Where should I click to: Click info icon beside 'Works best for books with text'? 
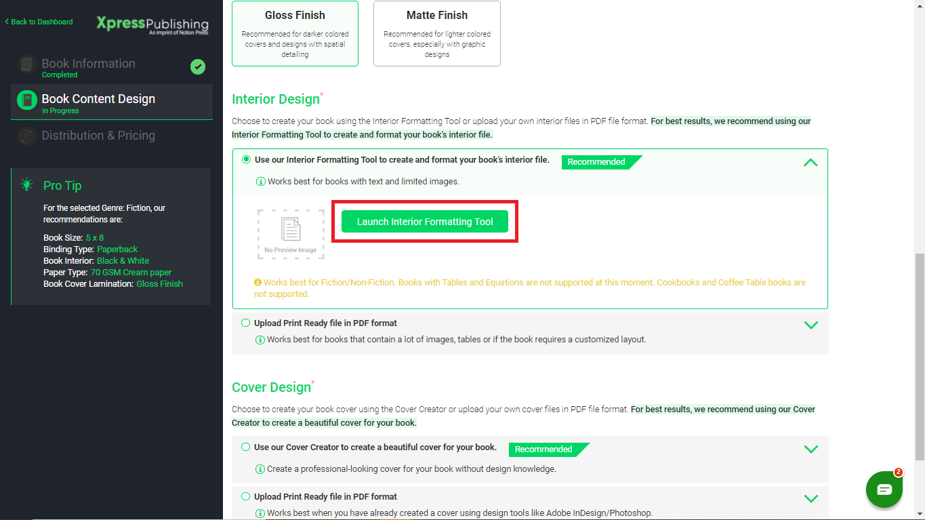click(x=260, y=182)
